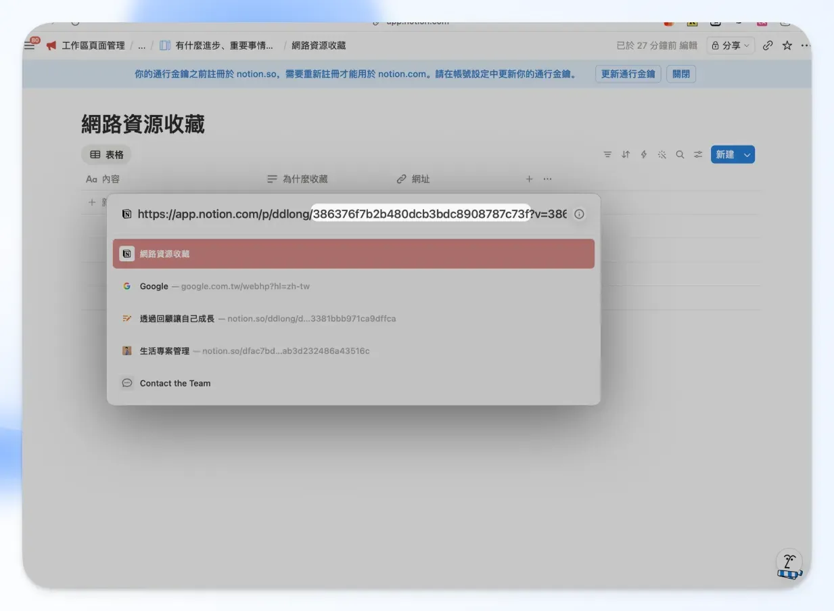This screenshot has width=834, height=611.
Task: Open column options ellipsis beside plus
Action: point(547,179)
